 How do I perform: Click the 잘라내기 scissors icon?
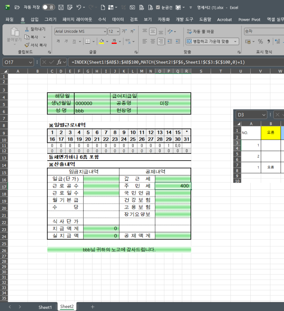pos(27,29)
